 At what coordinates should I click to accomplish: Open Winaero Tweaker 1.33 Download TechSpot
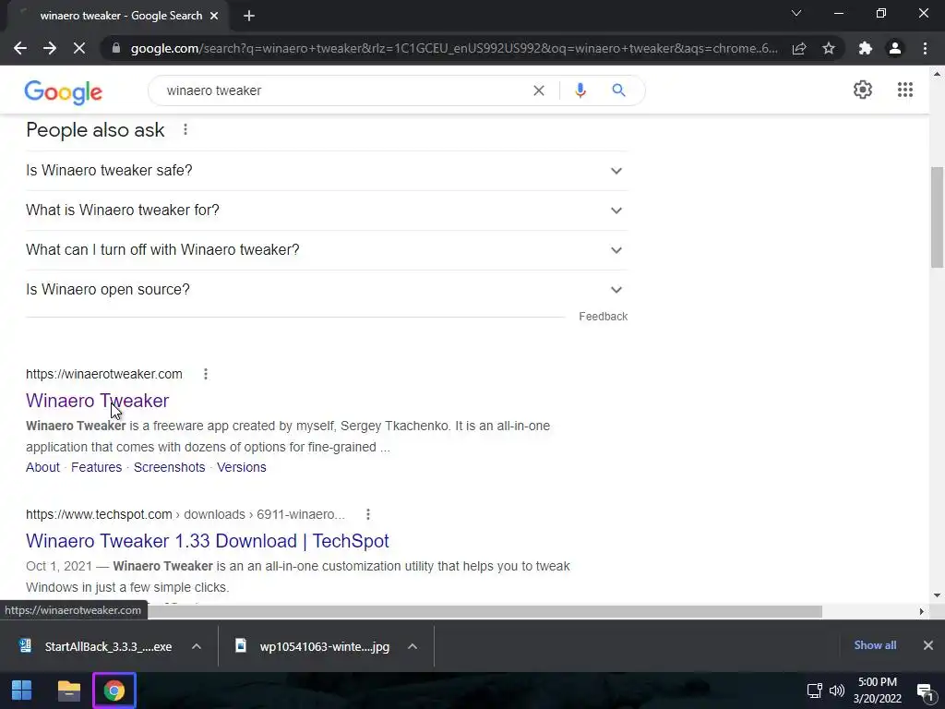click(x=208, y=541)
